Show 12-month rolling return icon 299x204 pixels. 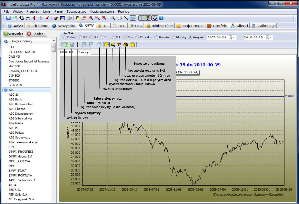[119, 45]
